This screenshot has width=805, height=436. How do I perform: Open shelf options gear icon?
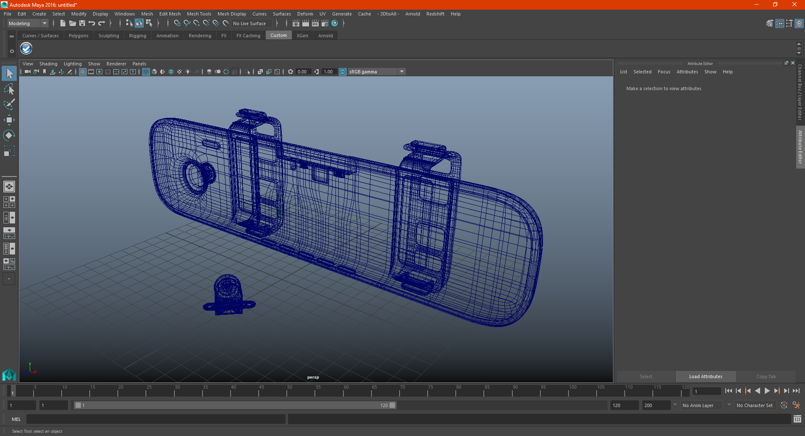pos(12,51)
